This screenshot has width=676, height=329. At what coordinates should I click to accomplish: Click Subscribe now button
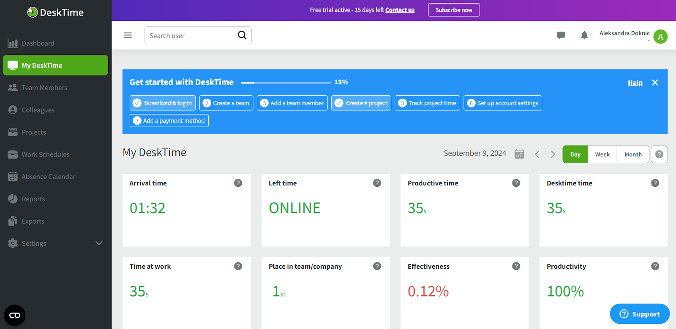[454, 10]
